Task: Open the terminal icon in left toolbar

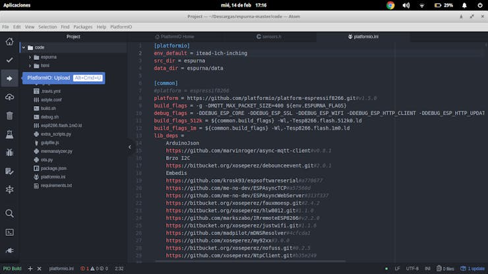Action: click(9, 232)
